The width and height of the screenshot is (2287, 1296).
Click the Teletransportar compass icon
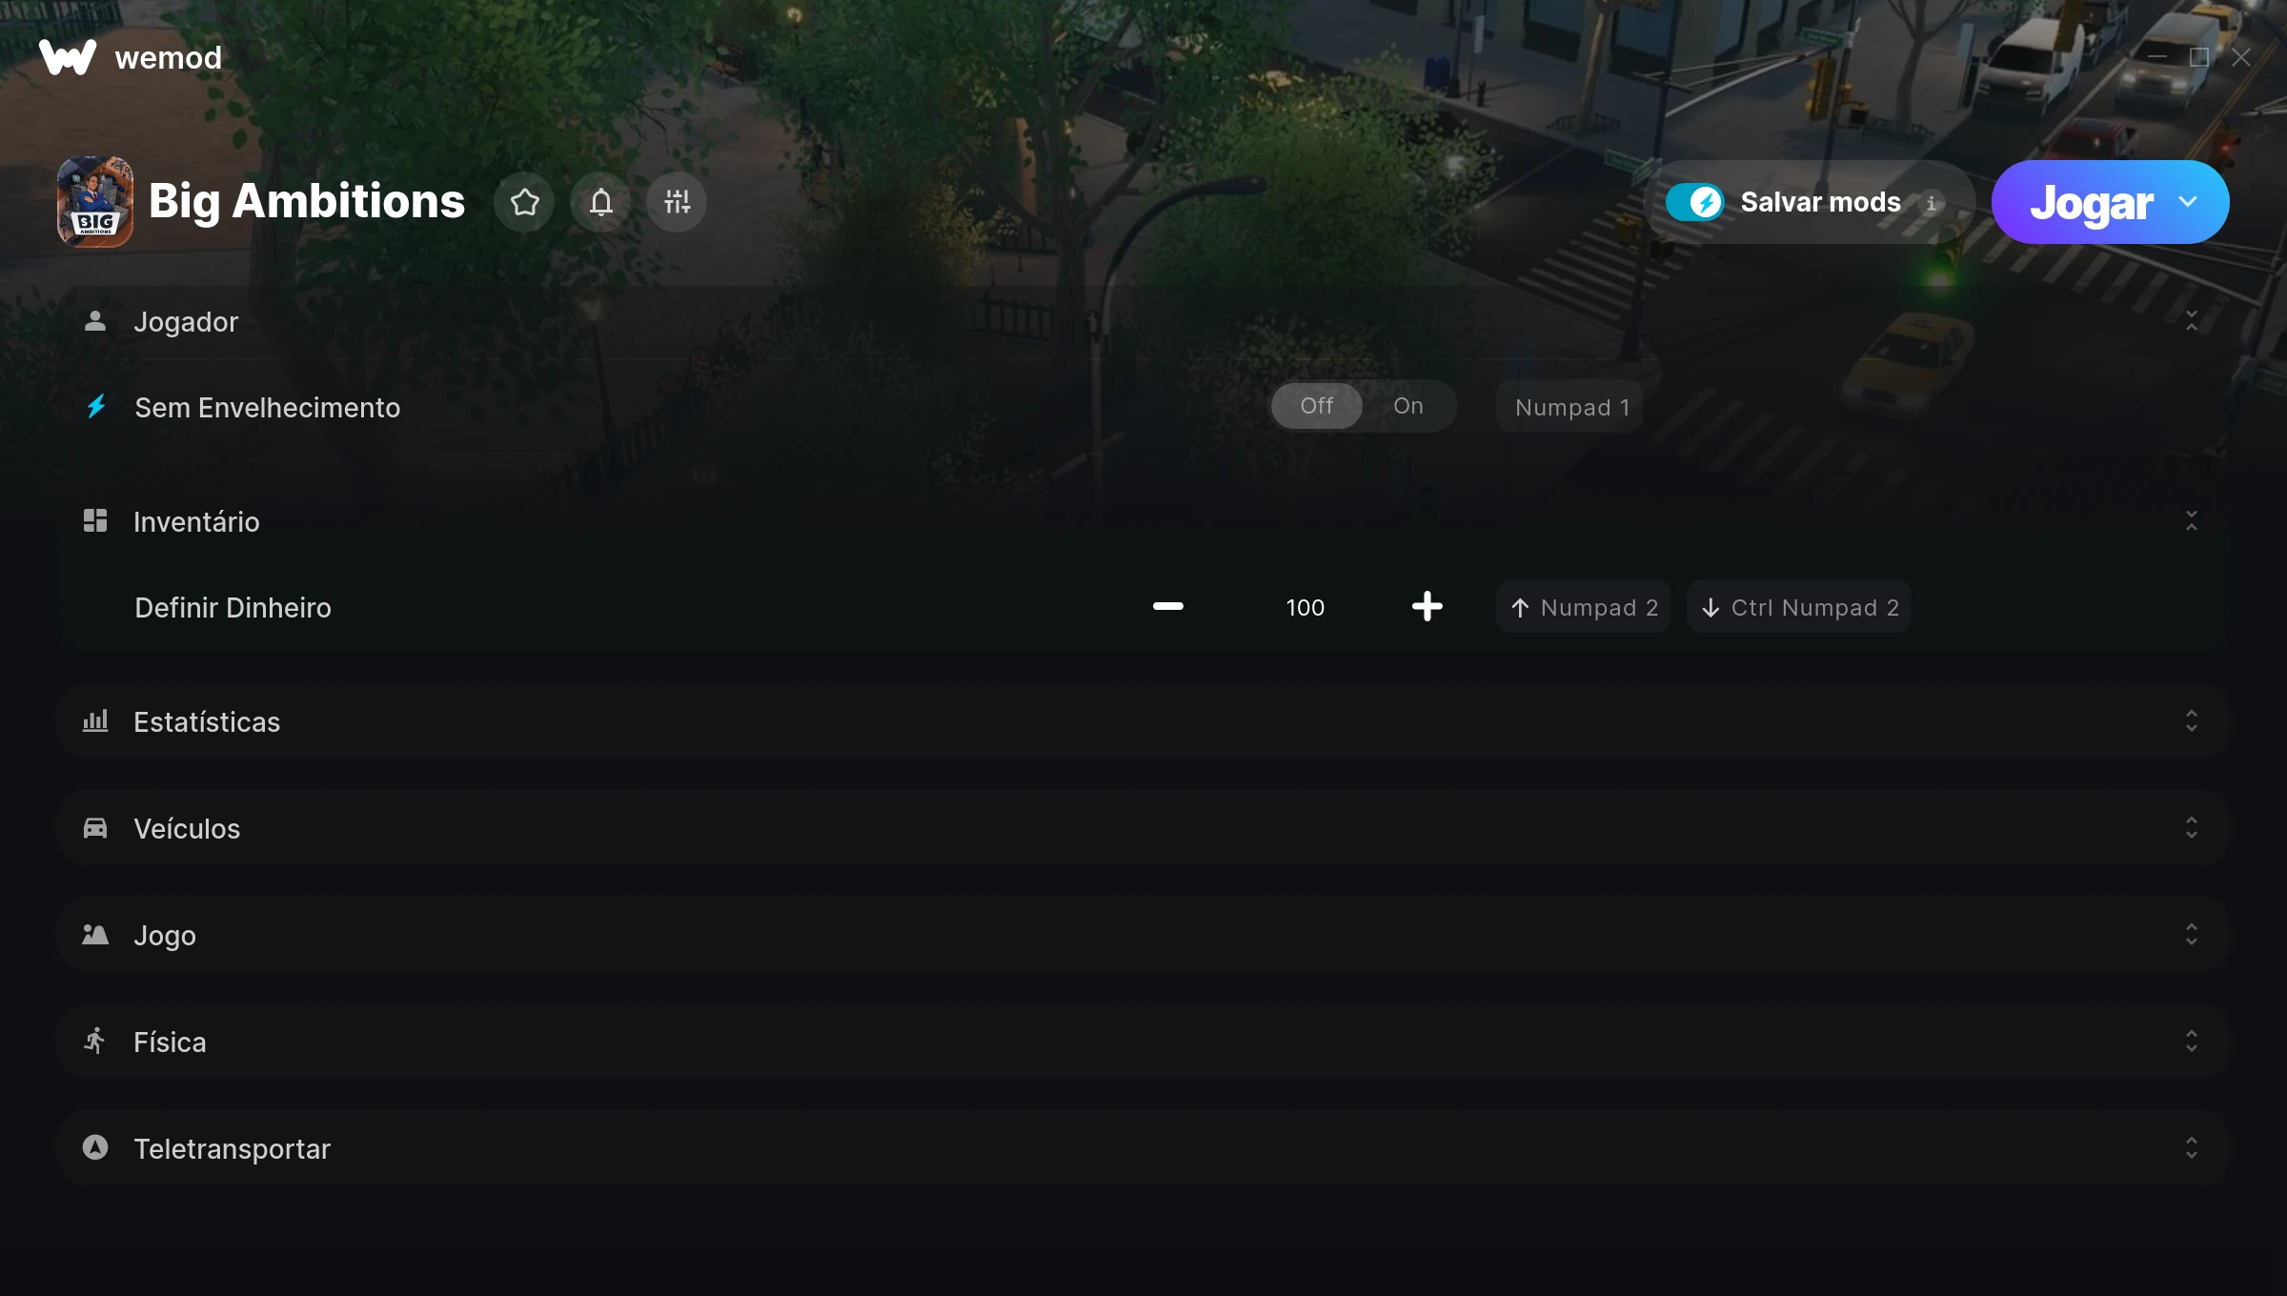point(95,1147)
